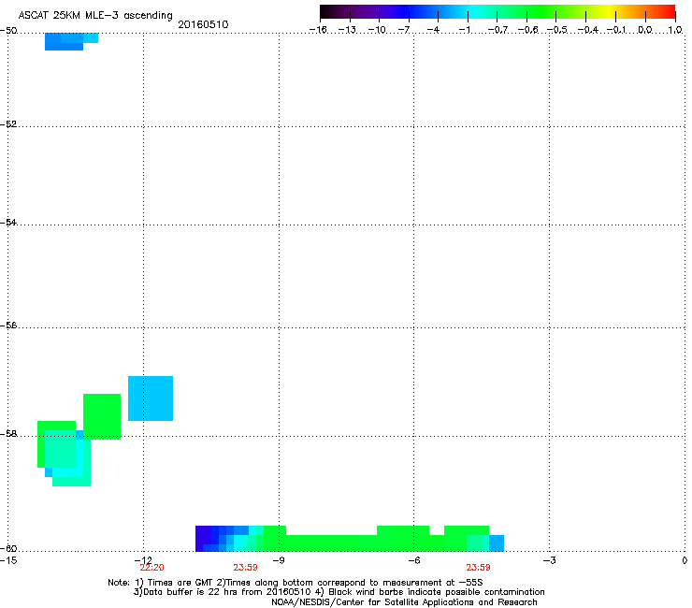Pick the dark purple end of the colorbar
The width and height of the screenshot is (692, 608).
point(327,11)
